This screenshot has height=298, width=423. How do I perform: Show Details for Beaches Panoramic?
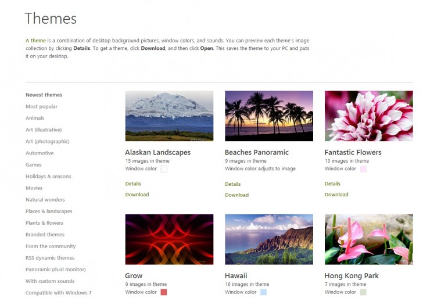pyautogui.click(x=232, y=184)
